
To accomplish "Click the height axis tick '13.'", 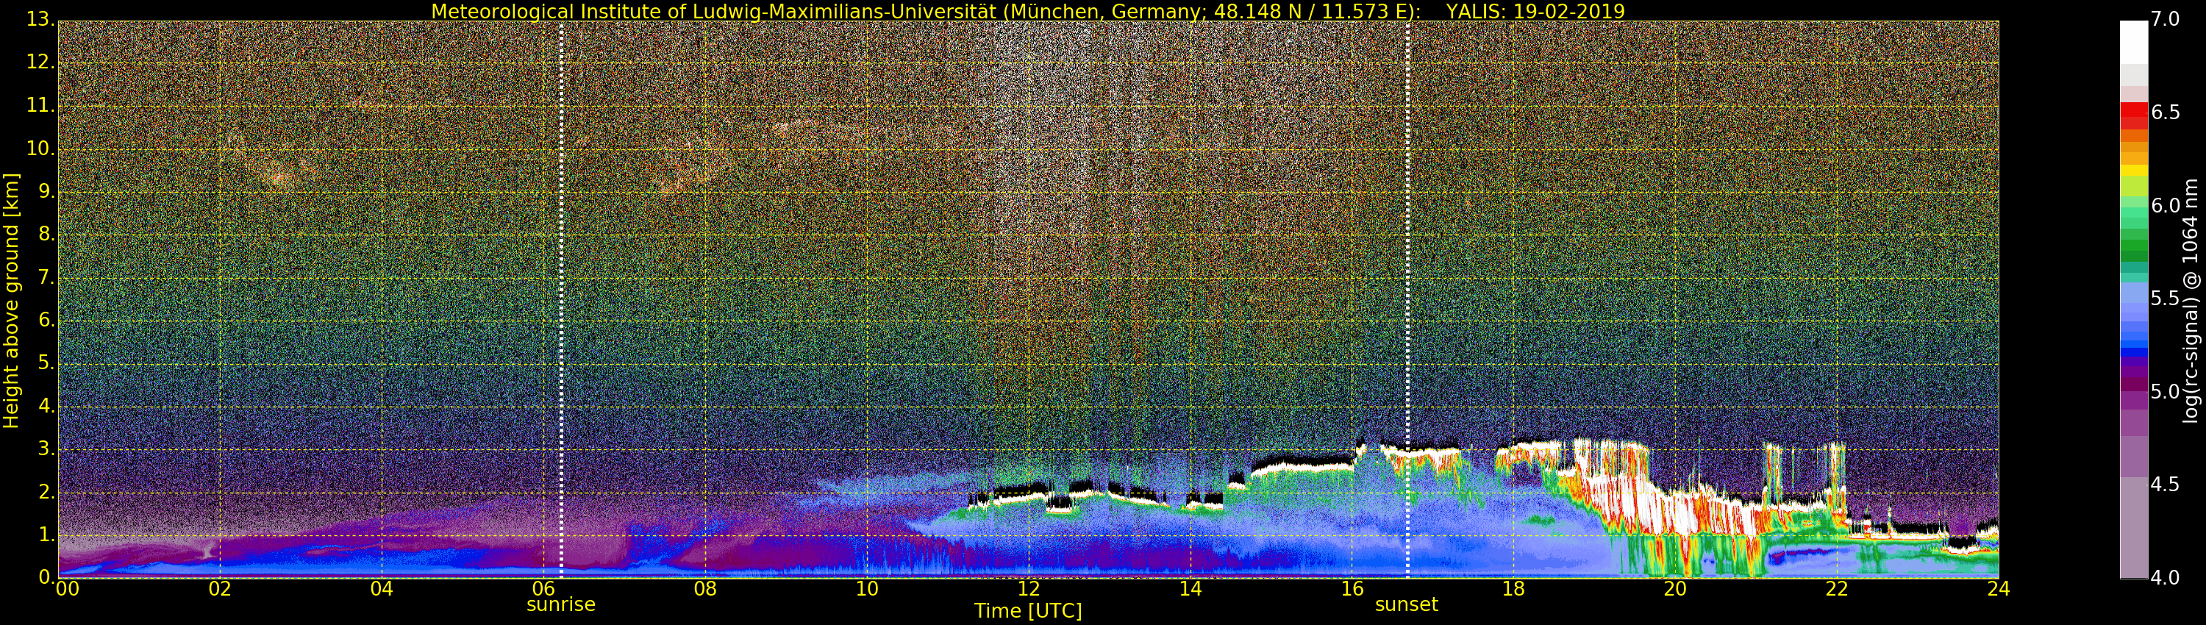I will [40, 19].
